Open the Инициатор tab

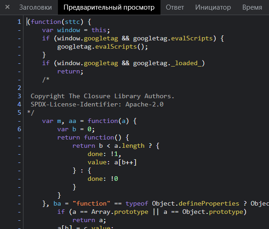213,7
